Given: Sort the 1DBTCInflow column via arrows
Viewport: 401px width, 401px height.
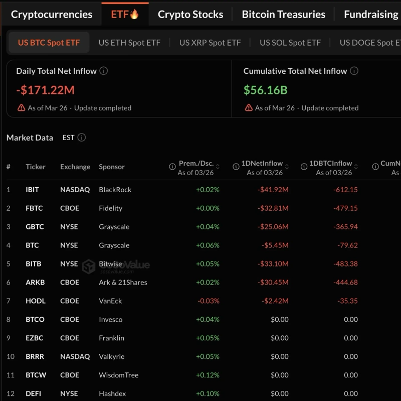Looking at the screenshot, I should coord(356,167).
